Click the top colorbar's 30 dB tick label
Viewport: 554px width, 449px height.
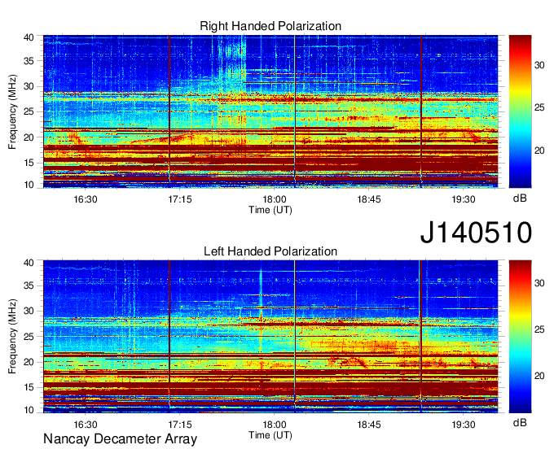tap(539, 65)
